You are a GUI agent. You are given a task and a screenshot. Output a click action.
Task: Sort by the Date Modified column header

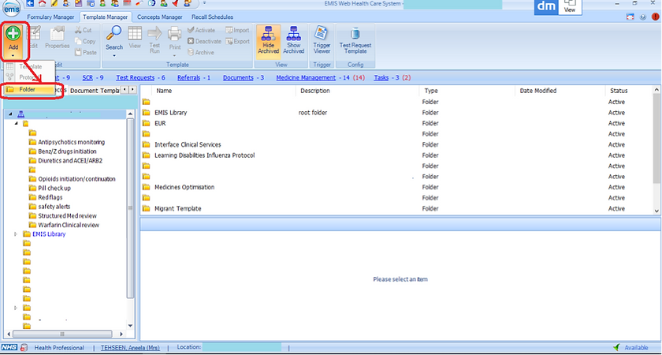(537, 91)
